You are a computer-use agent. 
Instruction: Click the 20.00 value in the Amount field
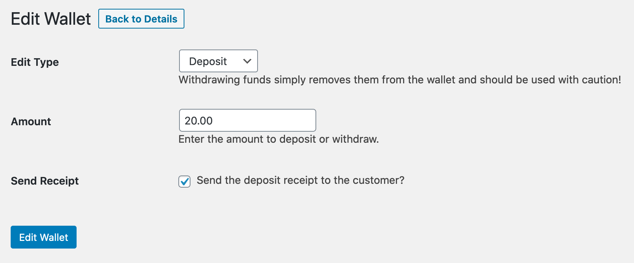point(199,121)
